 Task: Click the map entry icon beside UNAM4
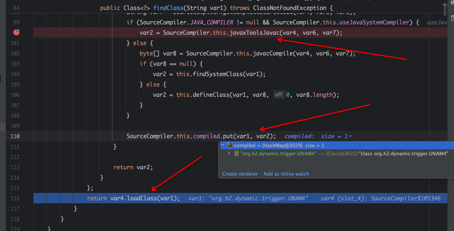pos(236,153)
